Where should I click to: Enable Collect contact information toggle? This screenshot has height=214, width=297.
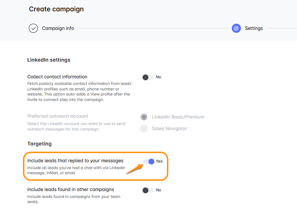pyautogui.click(x=148, y=77)
